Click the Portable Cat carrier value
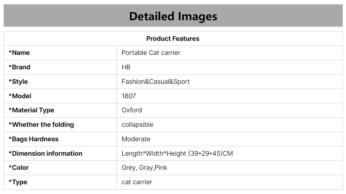The width and height of the screenshot is (346, 194). 151,53
